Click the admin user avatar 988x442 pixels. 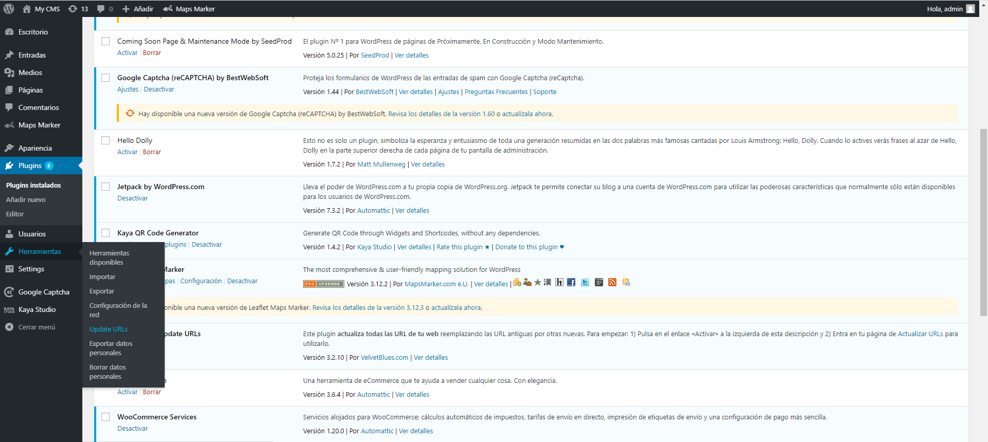[971, 9]
